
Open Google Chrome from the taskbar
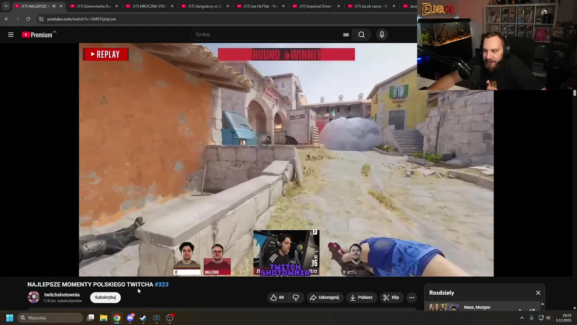[117, 318]
